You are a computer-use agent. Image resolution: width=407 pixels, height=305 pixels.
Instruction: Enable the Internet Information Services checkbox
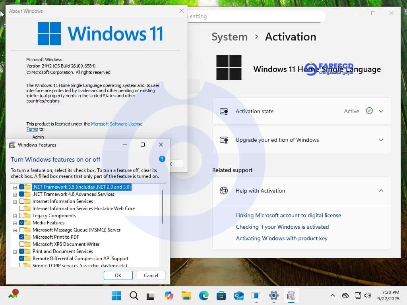click(22, 201)
